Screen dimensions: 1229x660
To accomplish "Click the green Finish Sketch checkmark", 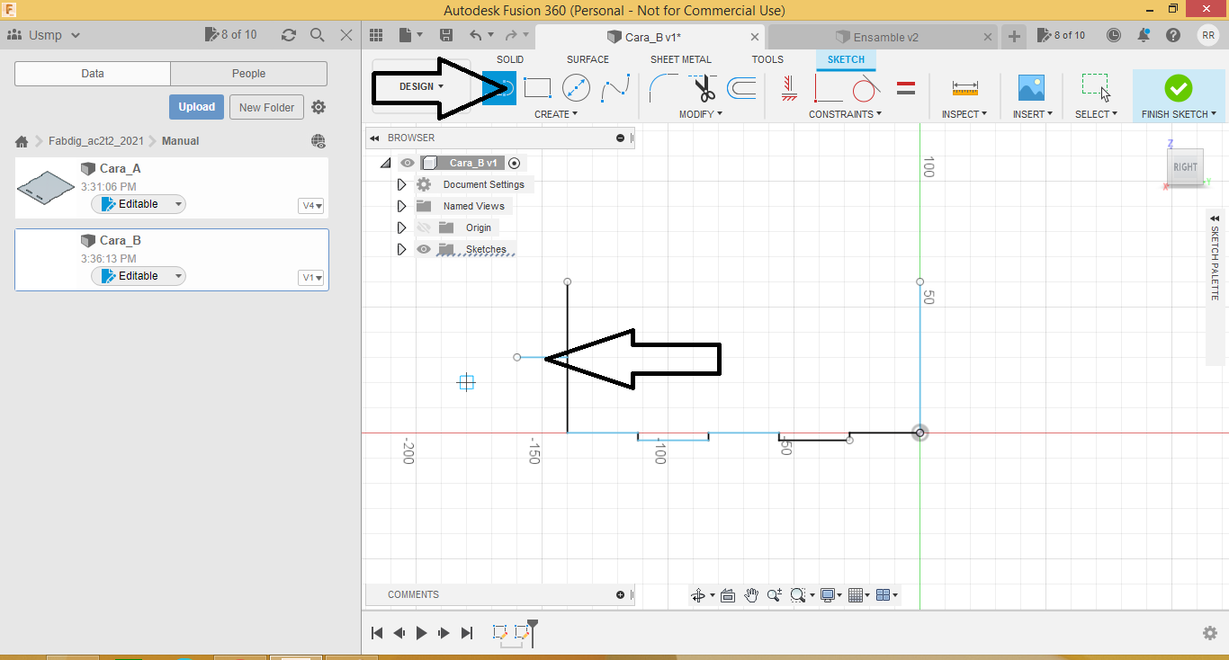I will click(1178, 88).
